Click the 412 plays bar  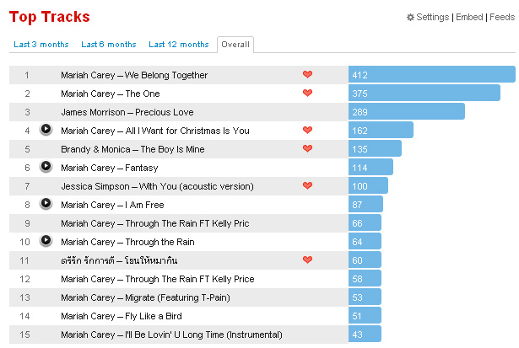click(431, 74)
